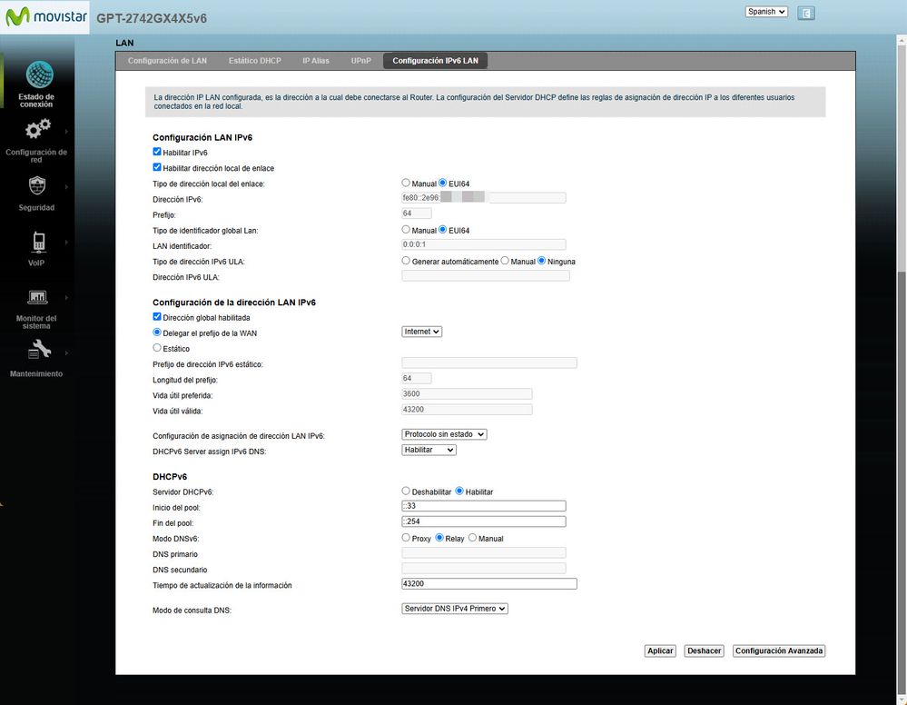The height and width of the screenshot is (705, 907).
Task: Open Monitor del sistema icon
Action: [x=37, y=297]
